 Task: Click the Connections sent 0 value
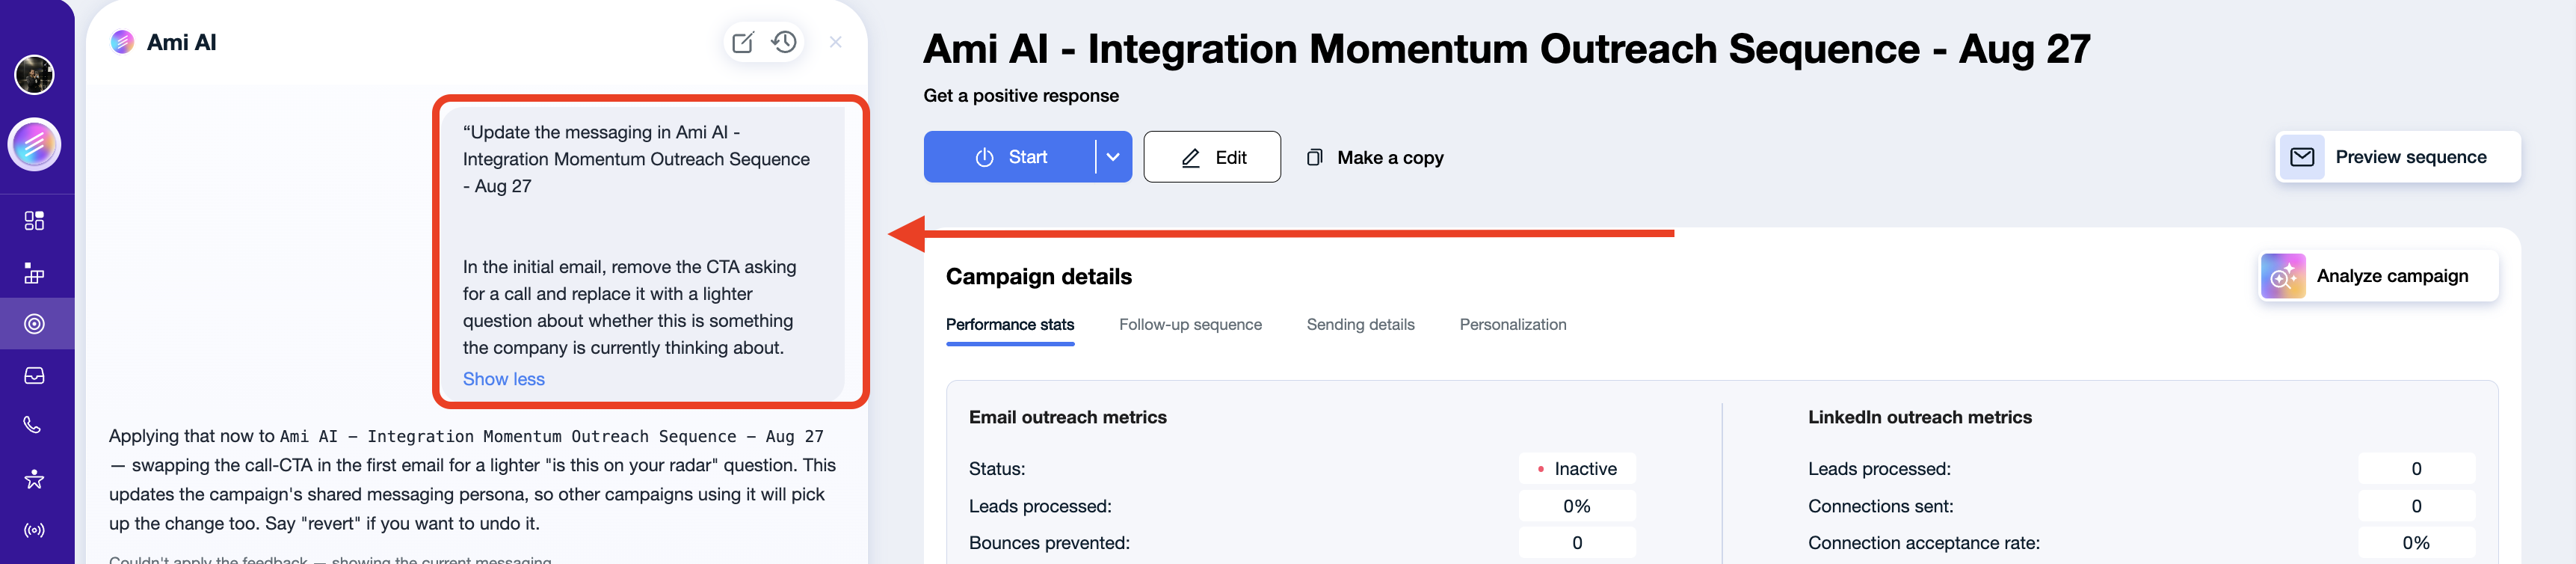click(x=2416, y=506)
